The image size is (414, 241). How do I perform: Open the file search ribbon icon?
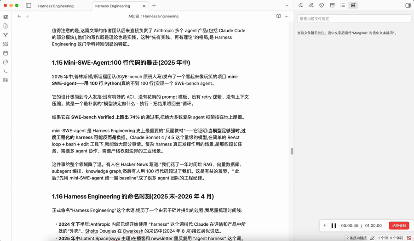click(6, 26)
